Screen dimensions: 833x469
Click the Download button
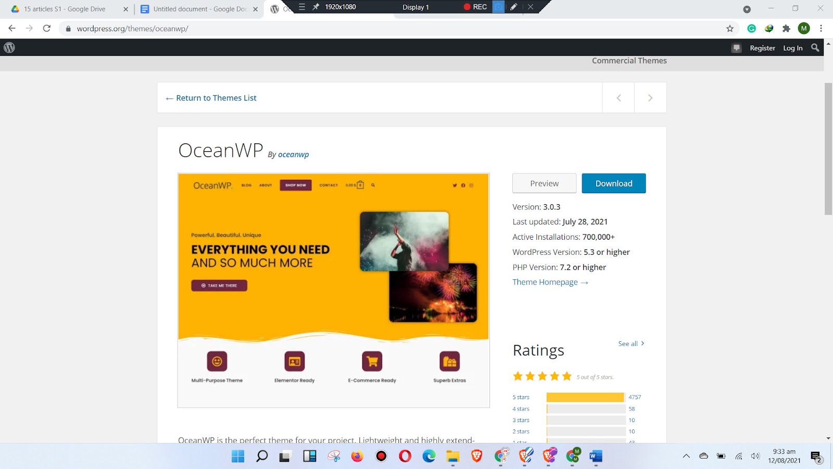[614, 183]
